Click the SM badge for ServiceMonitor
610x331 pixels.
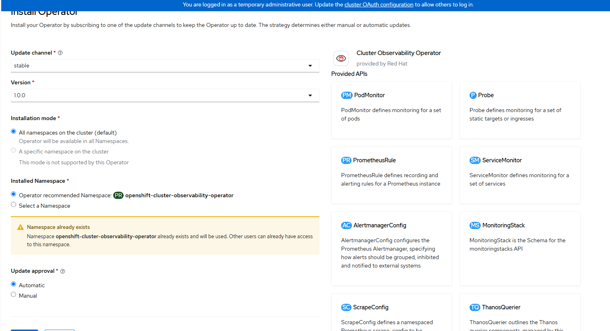[x=475, y=160]
